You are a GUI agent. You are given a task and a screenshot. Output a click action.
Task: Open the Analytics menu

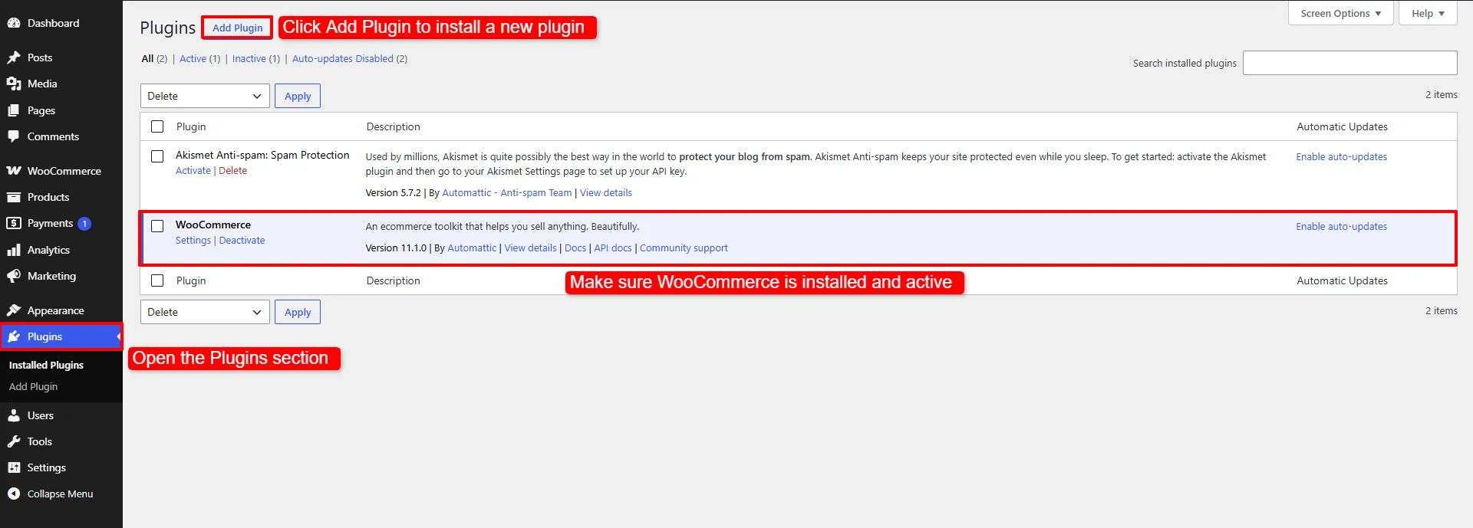[x=61, y=250]
